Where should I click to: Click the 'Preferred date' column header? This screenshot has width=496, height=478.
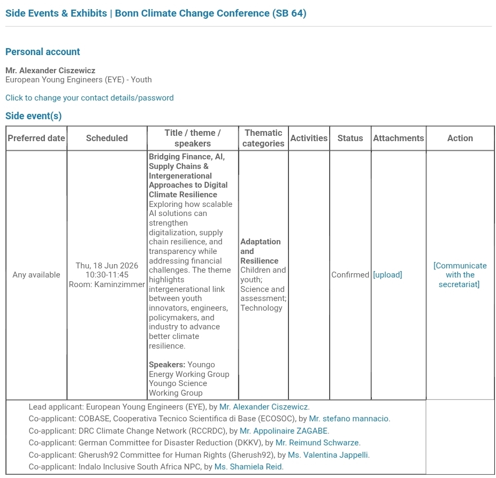tap(36, 138)
